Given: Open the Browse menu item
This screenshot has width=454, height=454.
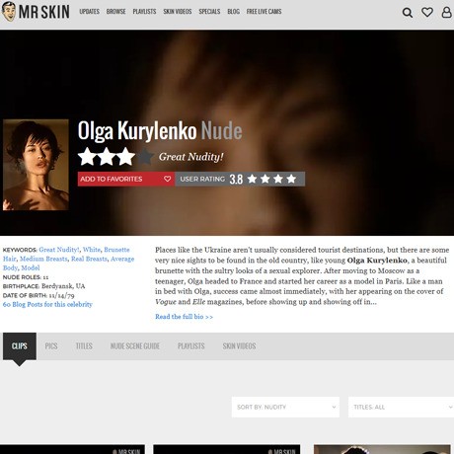Looking at the screenshot, I should pos(115,12).
